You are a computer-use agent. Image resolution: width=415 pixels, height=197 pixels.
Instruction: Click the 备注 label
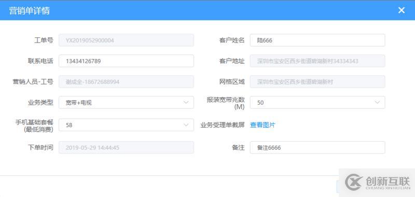[x=238, y=148]
